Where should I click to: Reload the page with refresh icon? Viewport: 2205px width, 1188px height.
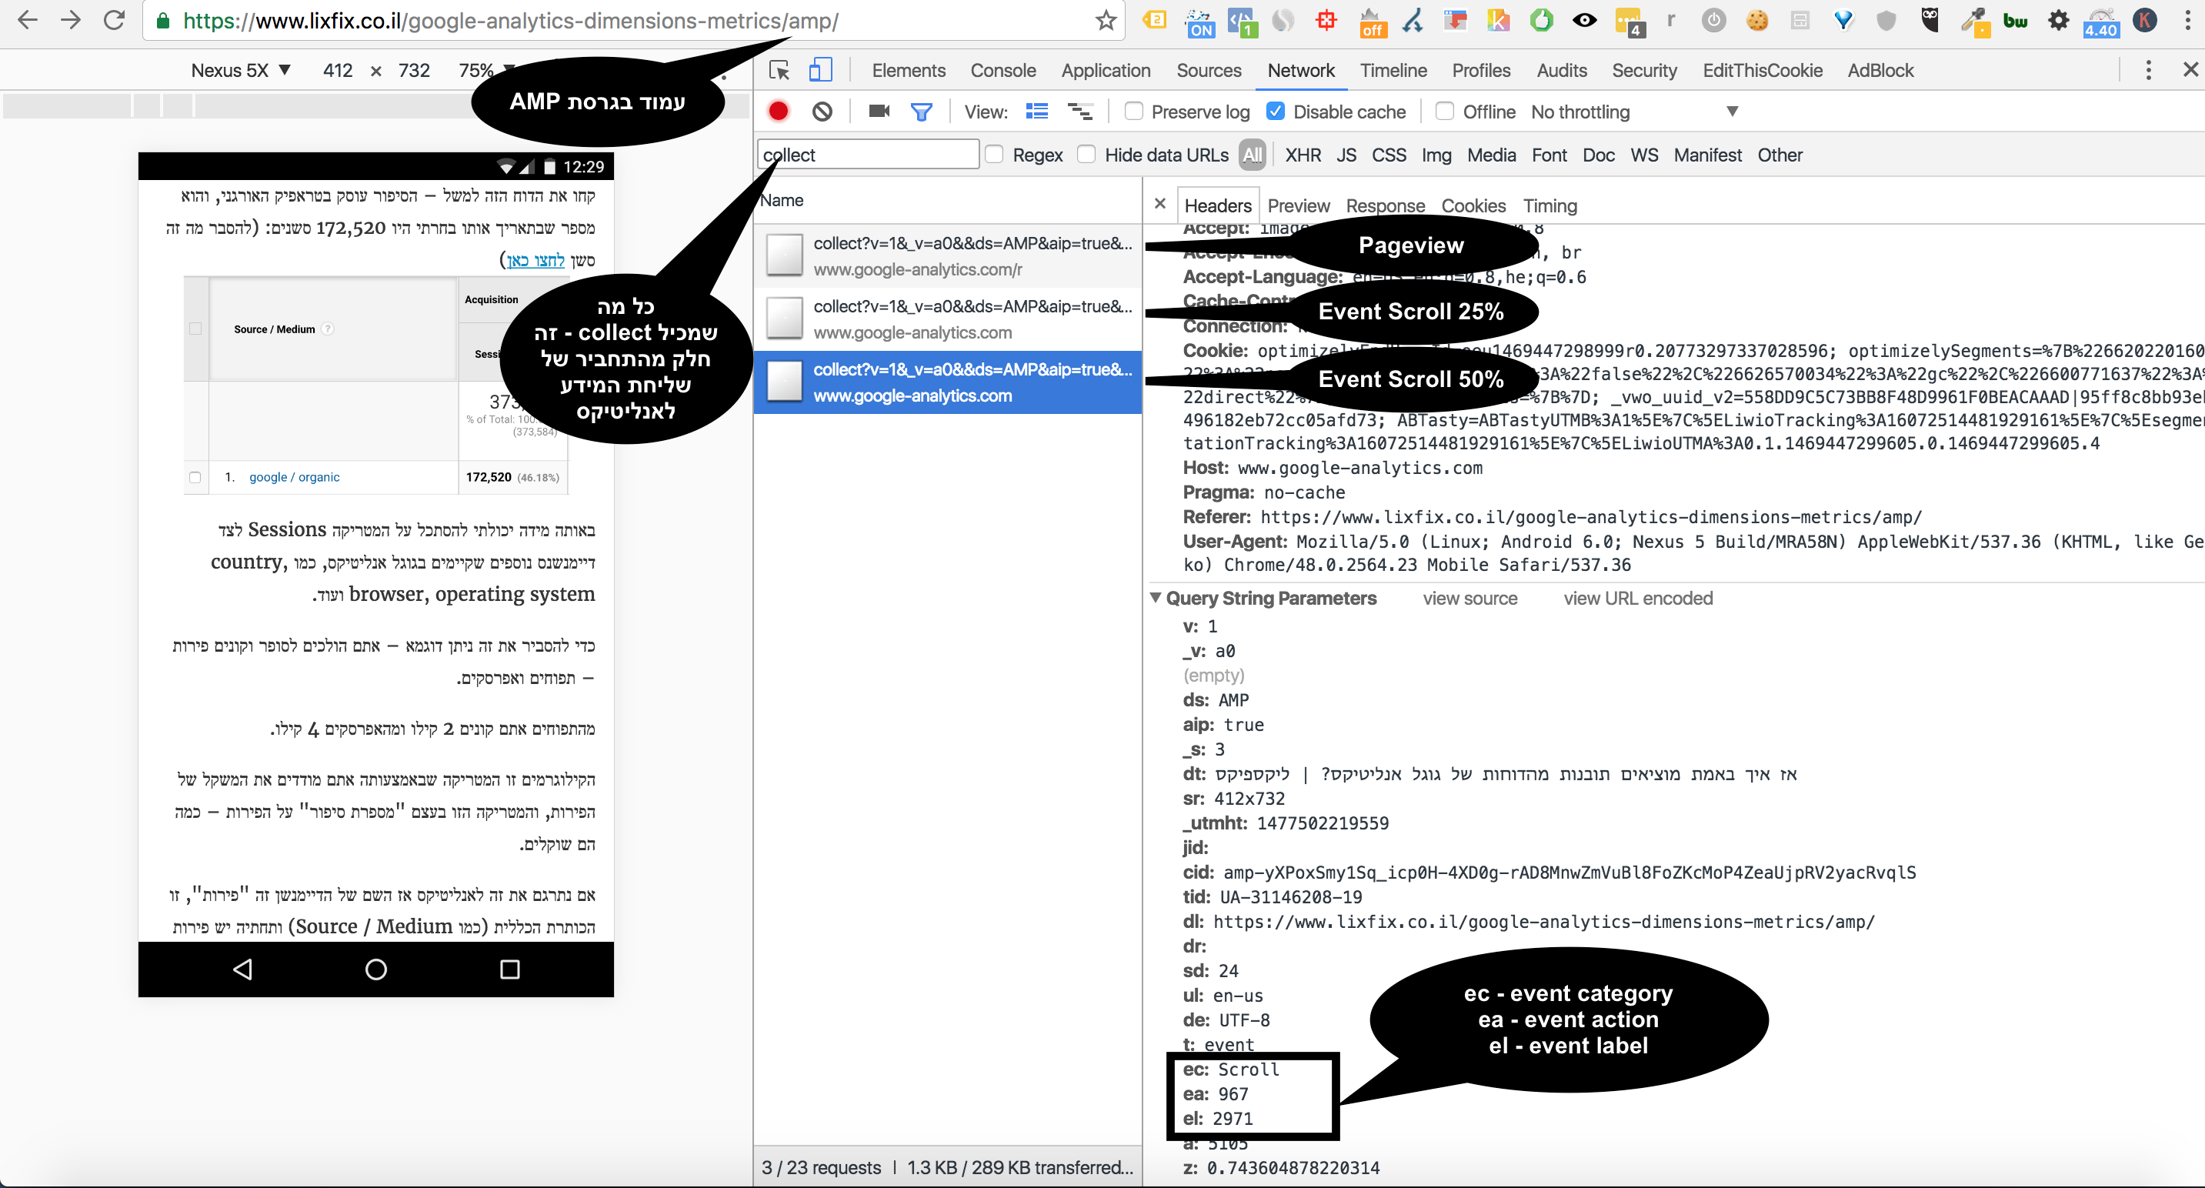coord(114,21)
